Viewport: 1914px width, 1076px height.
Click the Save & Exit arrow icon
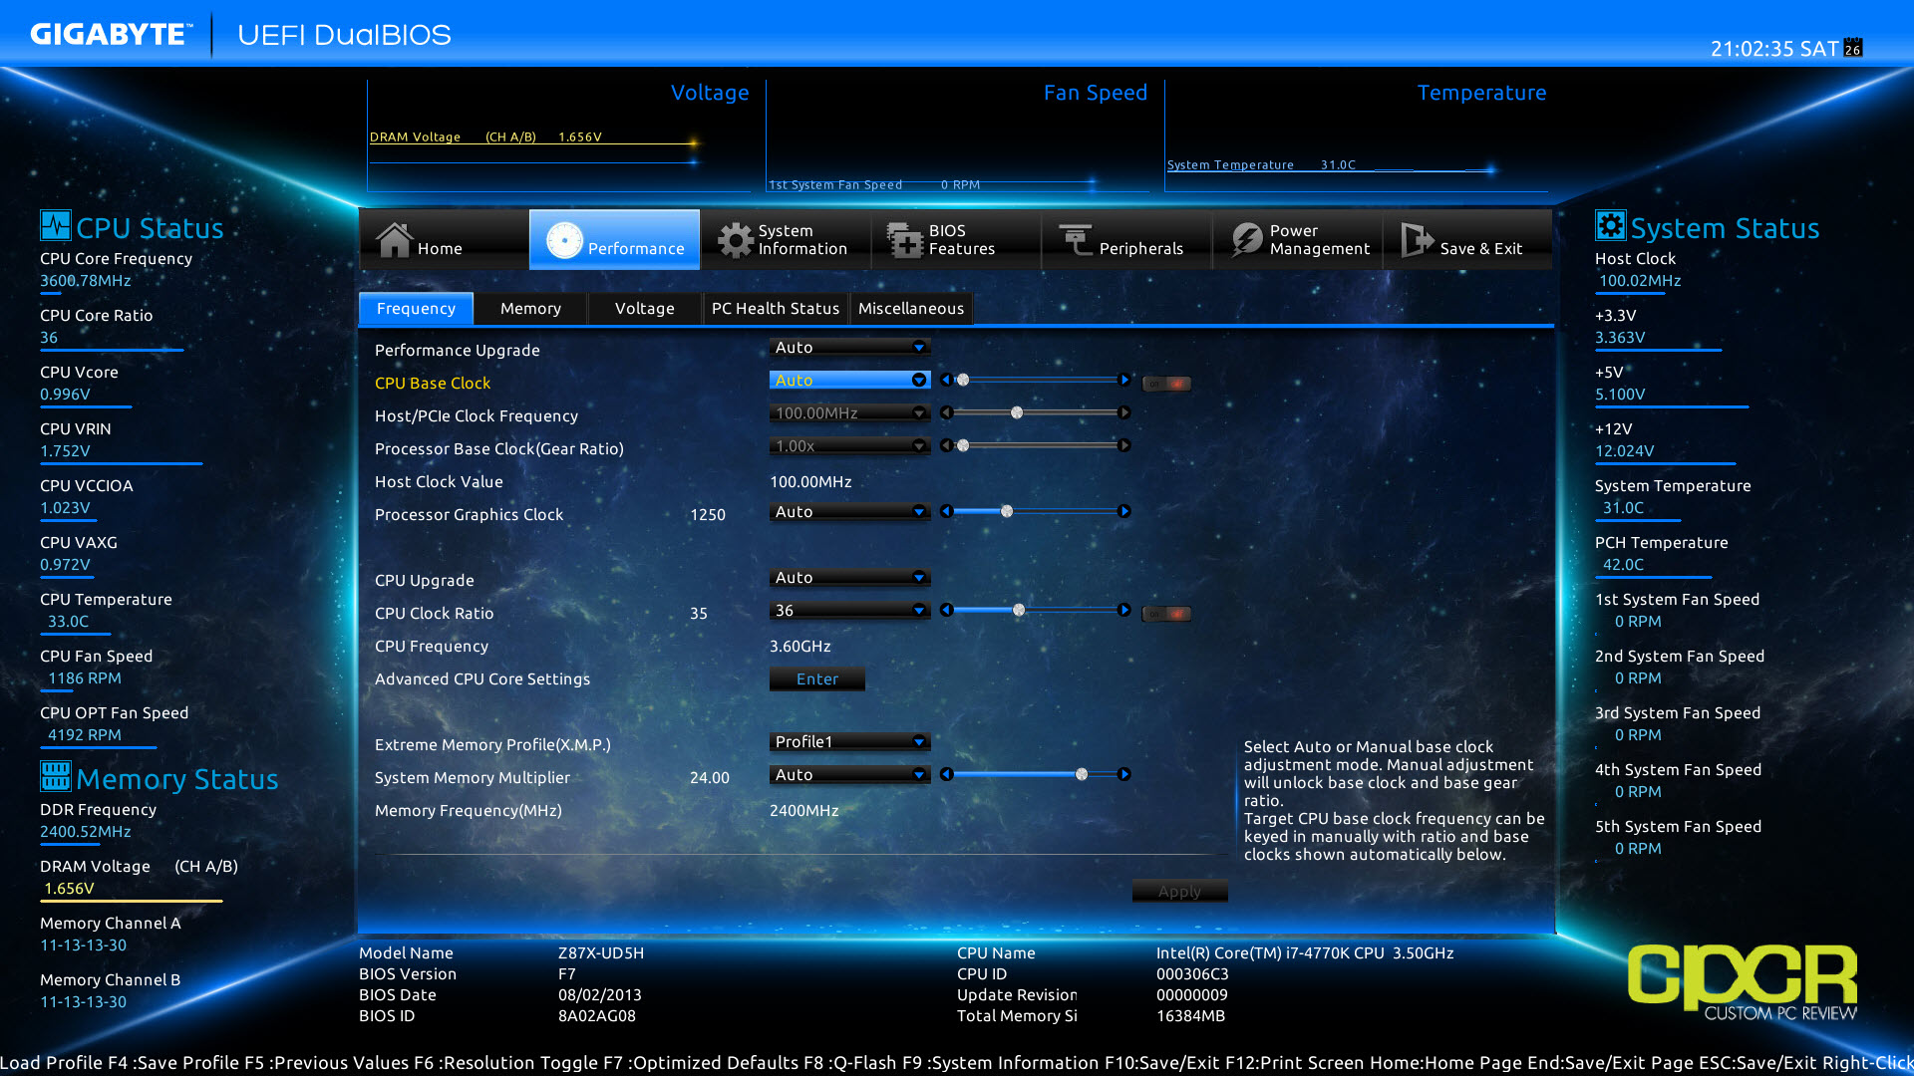[x=1417, y=240]
